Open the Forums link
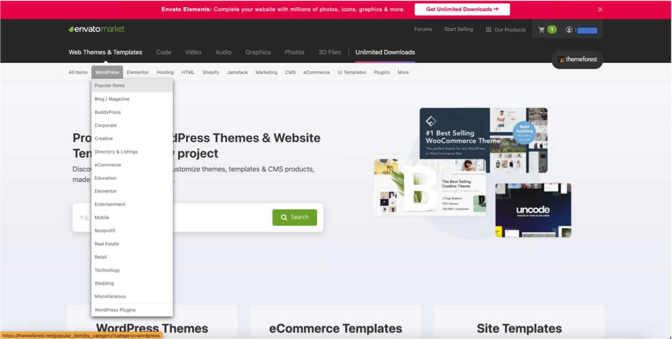Viewport: 672px width, 339px height. 423,29
